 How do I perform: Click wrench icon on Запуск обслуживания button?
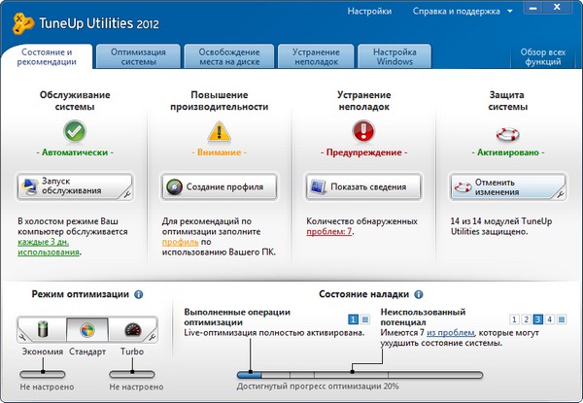[x=125, y=193]
